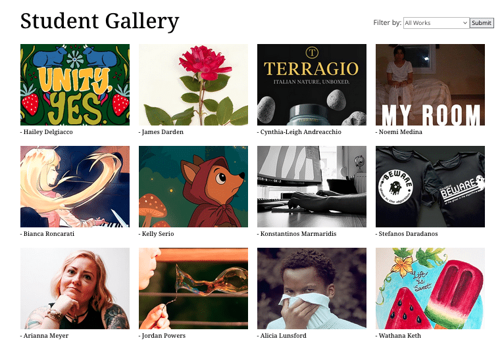The image size is (504, 345).
Task: Select the Wathana Keth name caption
Action: (x=399, y=335)
